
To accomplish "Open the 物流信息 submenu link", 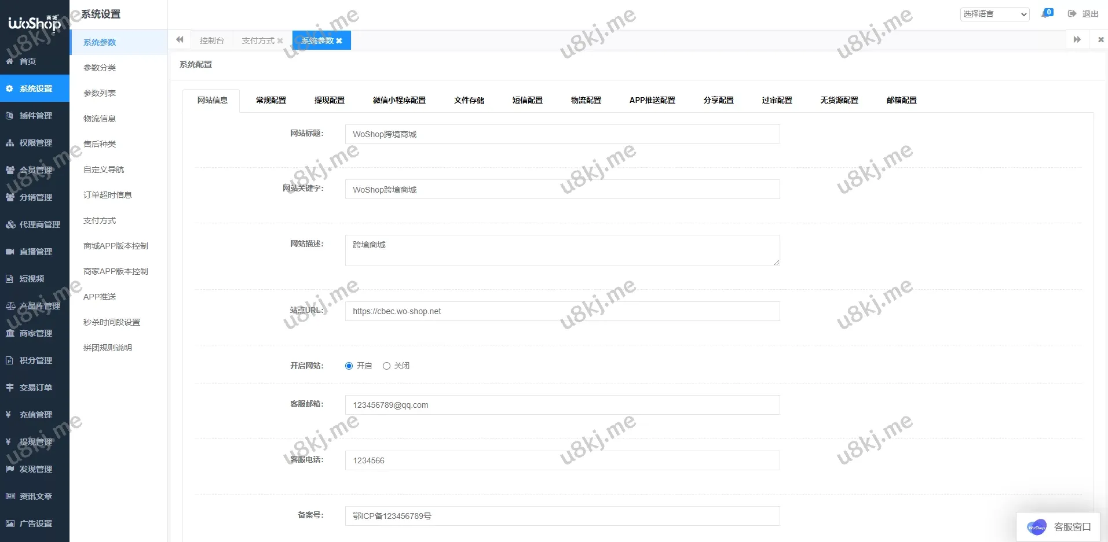I will [x=100, y=119].
